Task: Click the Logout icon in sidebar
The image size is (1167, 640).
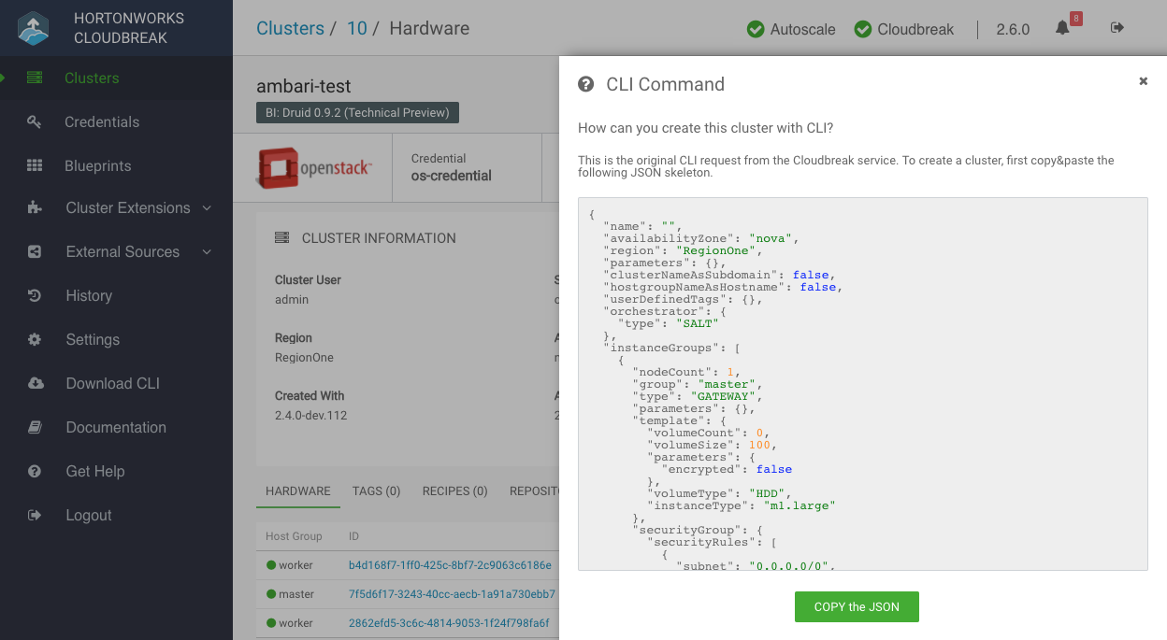Action: point(35,515)
